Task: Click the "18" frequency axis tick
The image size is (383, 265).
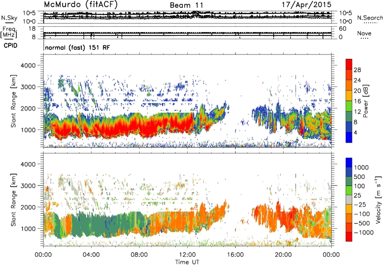Action: pos(32,29)
